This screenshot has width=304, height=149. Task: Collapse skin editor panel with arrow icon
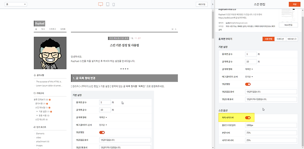[213, 4]
